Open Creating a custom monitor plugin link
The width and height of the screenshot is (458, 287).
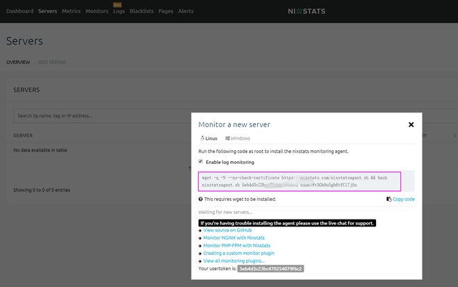point(238,253)
